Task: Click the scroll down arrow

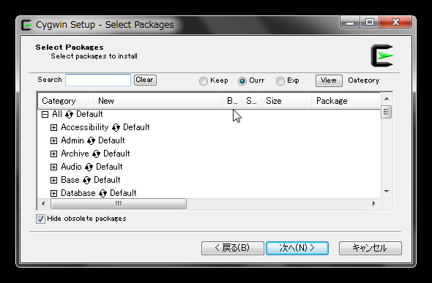Action: [387, 192]
